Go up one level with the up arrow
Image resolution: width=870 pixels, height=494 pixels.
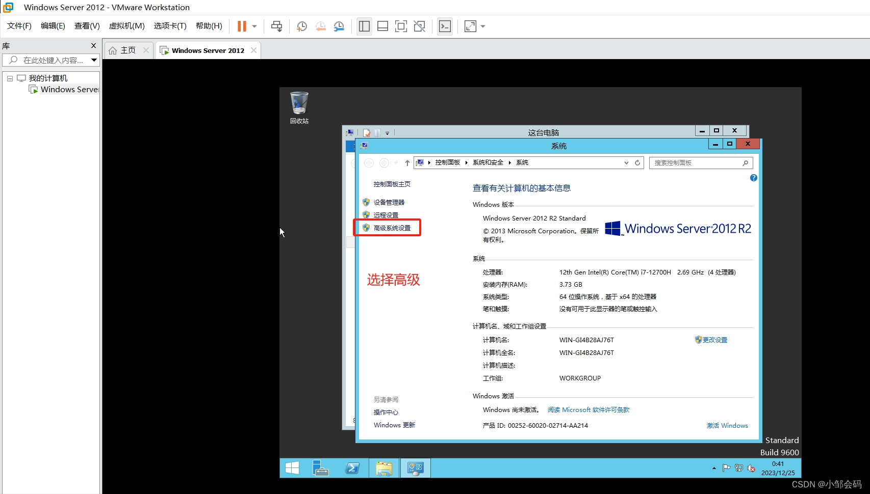click(407, 163)
